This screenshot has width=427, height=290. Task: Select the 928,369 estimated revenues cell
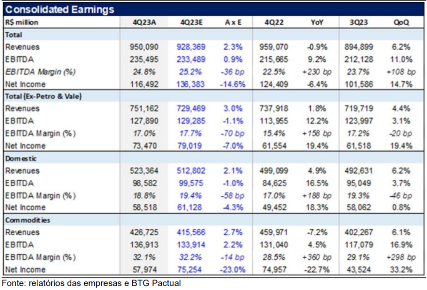[x=191, y=47]
